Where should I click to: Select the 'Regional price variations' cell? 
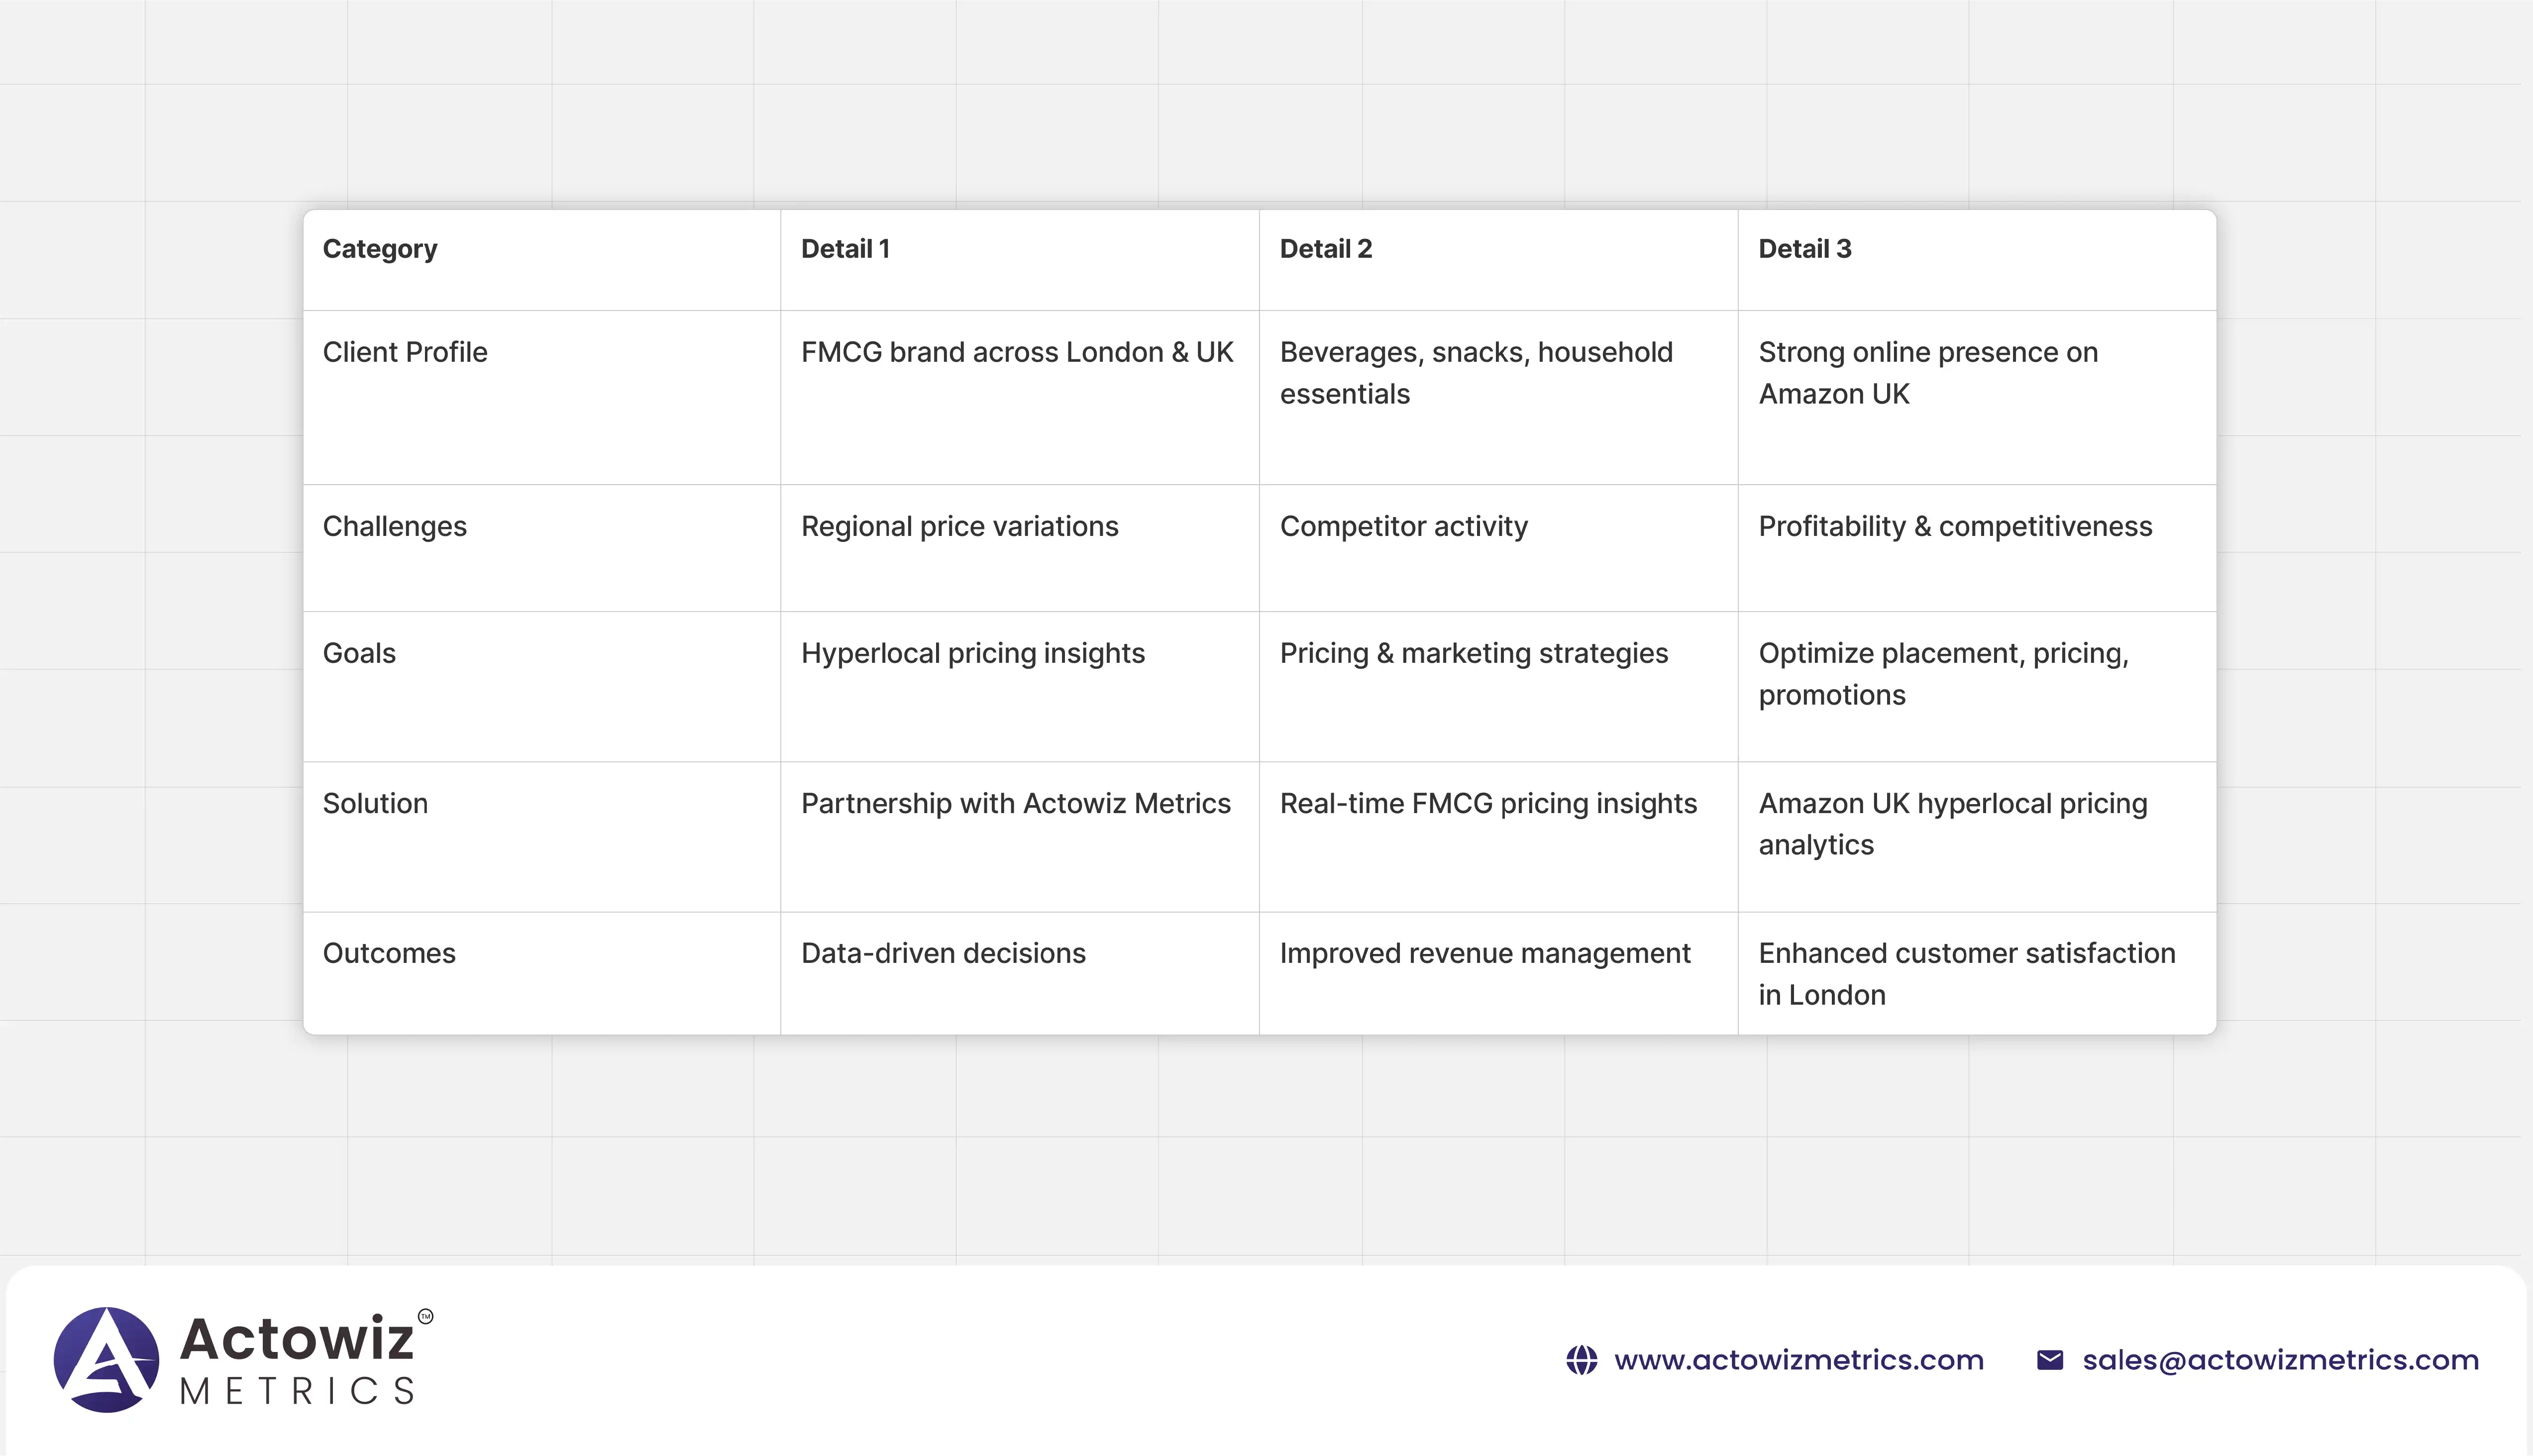pyautogui.click(x=960, y=526)
